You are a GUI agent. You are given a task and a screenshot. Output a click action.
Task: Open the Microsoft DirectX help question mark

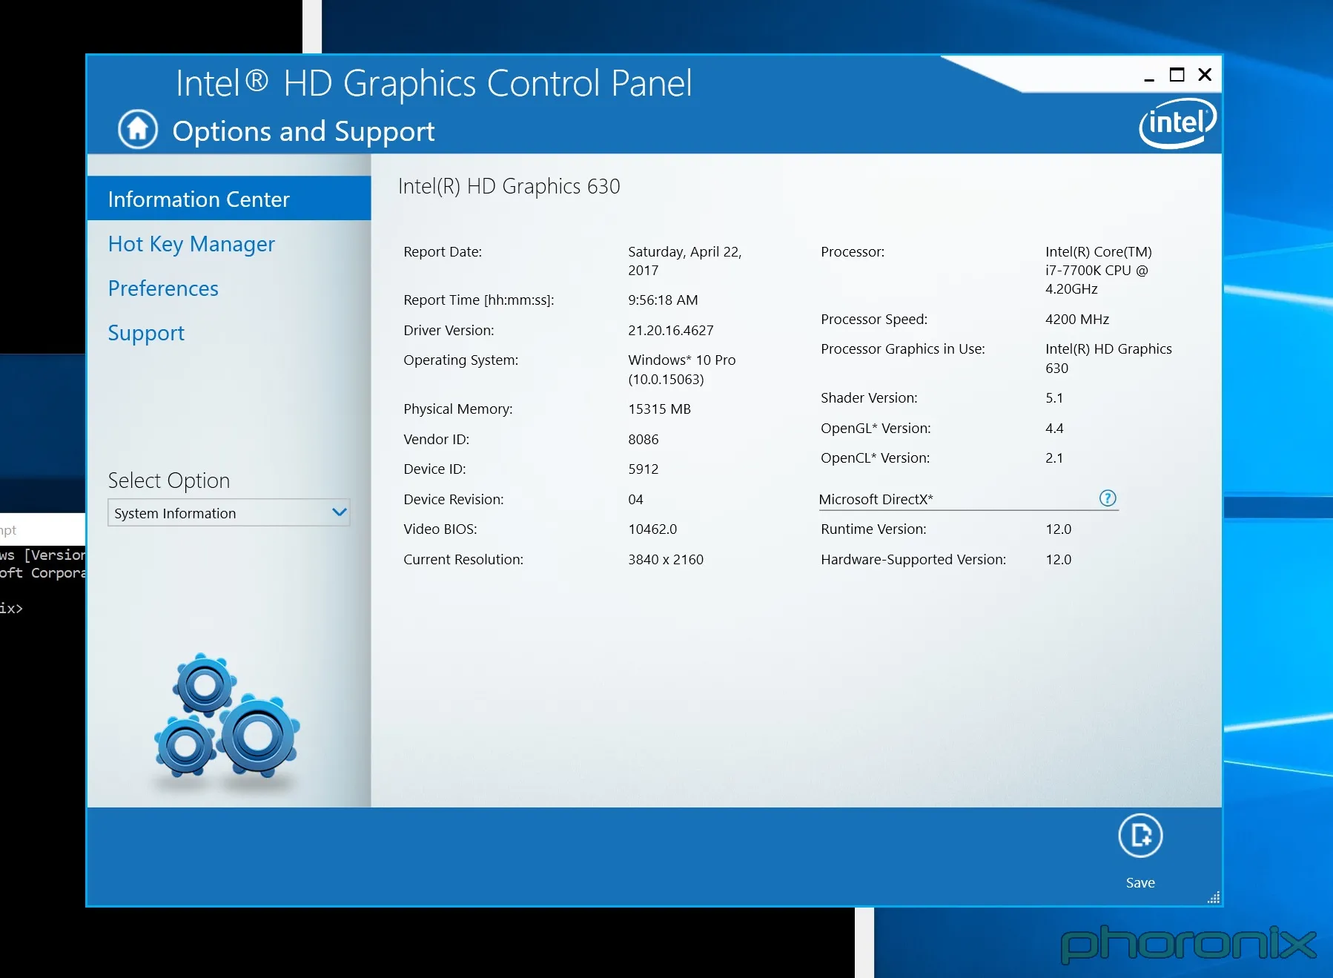1107,498
